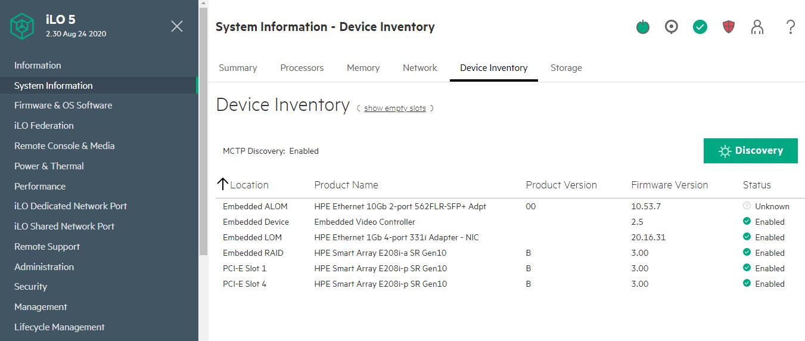805x341 pixels.
Task: Click Enabled check icon for Embedded RAID
Action: 747,252
